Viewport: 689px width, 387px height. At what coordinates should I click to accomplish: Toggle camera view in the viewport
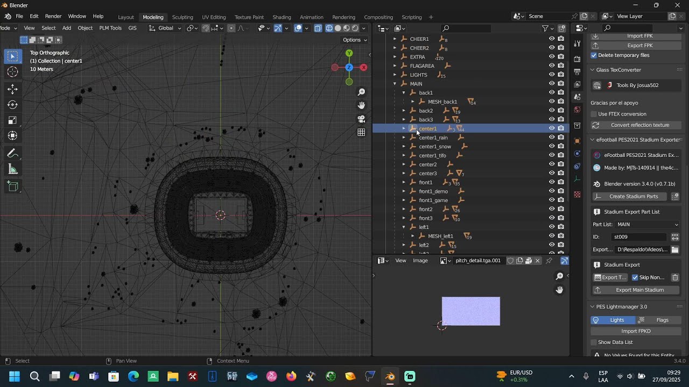(361, 119)
